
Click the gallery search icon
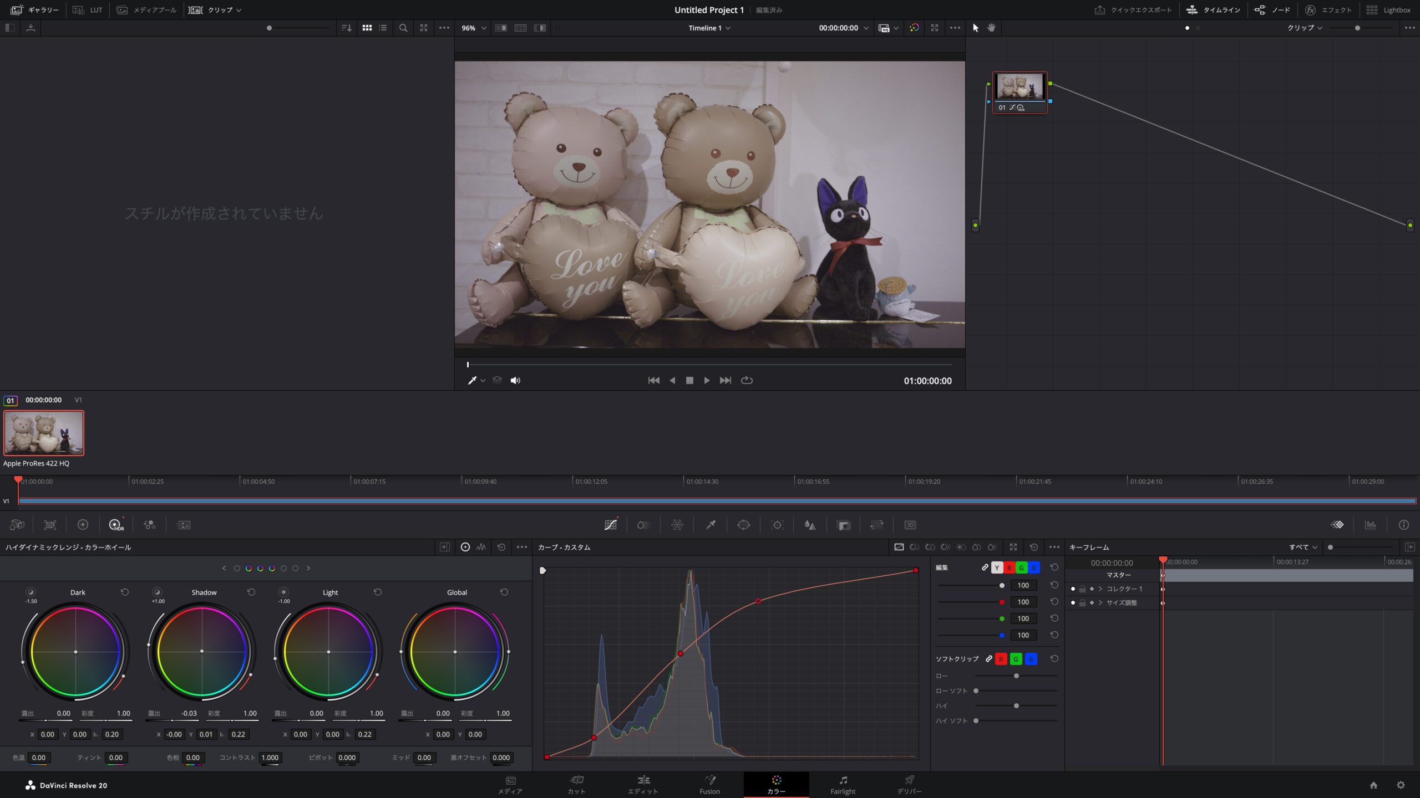click(403, 28)
